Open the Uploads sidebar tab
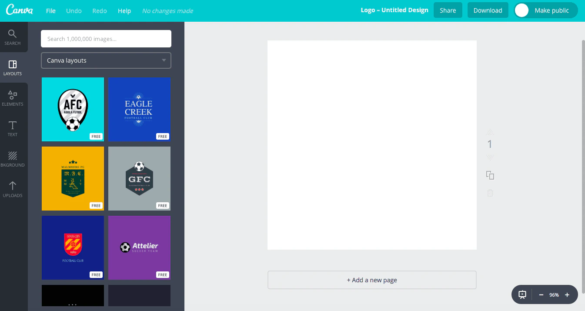Screen dimensions: 585x311 (x=13, y=190)
